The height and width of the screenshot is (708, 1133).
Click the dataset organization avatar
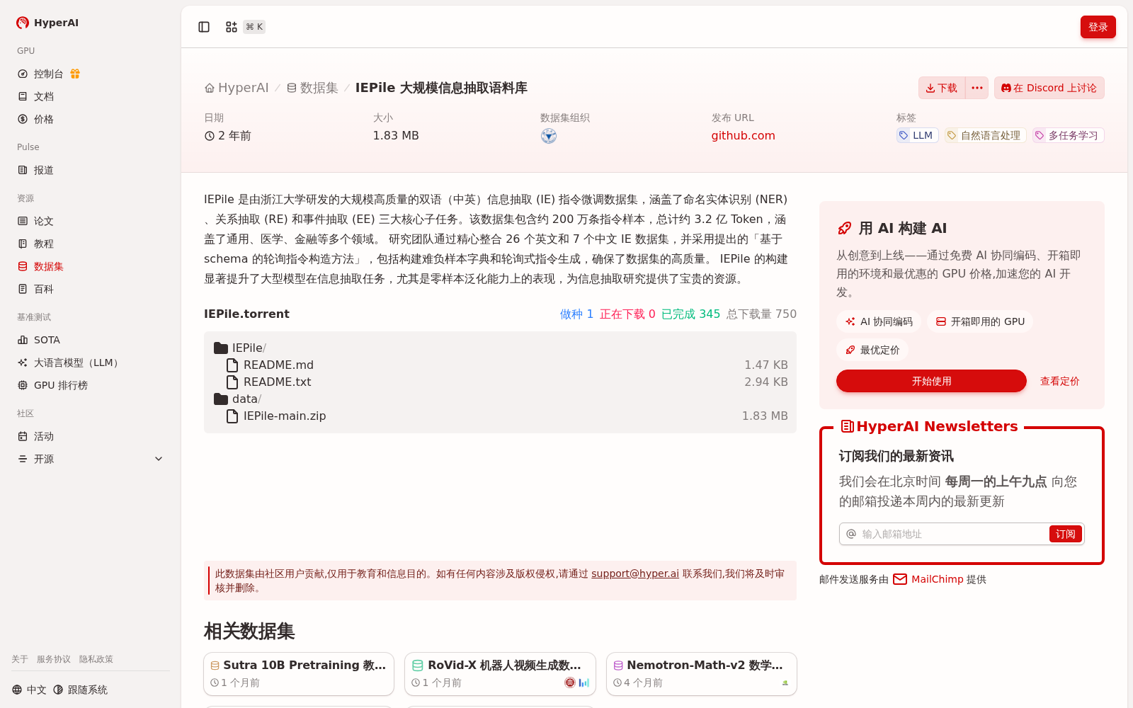(x=549, y=136)
